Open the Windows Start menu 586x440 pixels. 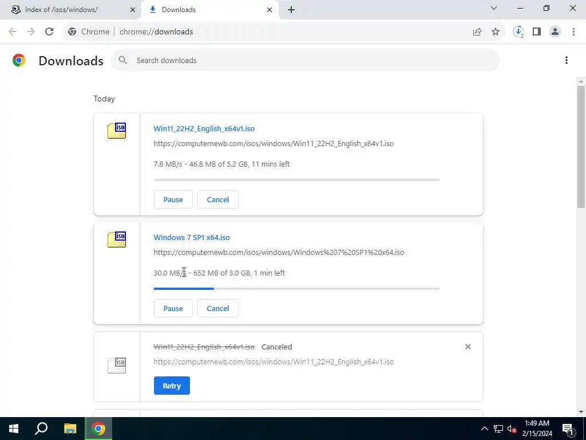pos(14,429)
